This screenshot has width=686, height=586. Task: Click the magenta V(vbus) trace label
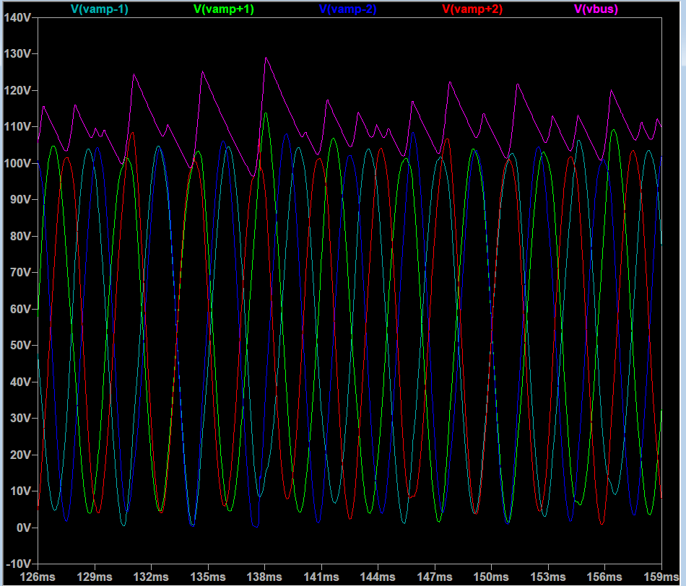click(x=596, y=9)
